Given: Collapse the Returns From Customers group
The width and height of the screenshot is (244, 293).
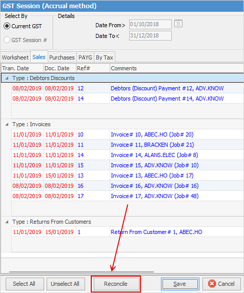Looking at the screenshot, I should click(x=7, y=222).
